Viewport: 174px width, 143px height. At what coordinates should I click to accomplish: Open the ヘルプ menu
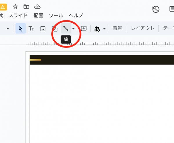pos(76,15)
